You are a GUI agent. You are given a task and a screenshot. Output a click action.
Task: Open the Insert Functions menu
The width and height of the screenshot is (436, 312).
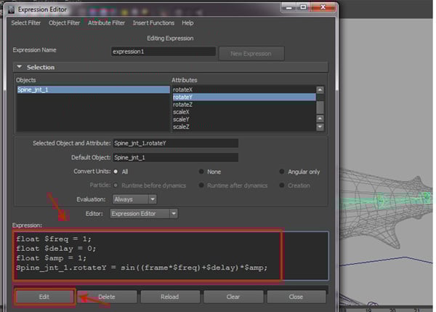[153, 23]
